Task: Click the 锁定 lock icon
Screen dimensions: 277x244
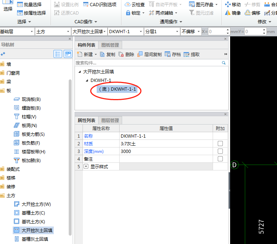Action: (128, 13)
